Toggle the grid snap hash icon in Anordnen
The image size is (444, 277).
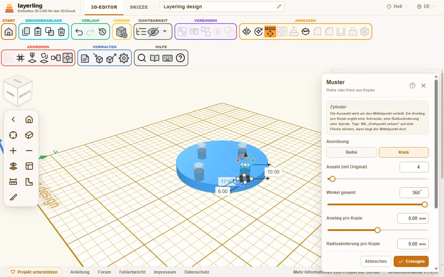[x=20, y=58]
